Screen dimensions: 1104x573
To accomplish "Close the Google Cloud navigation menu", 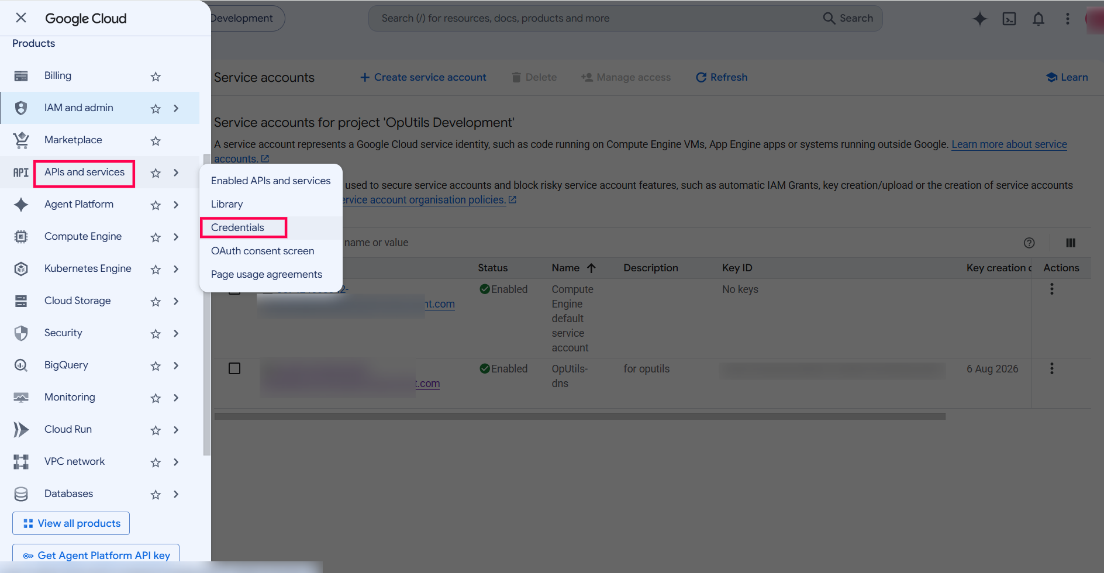I will click(x=21, y=18).
